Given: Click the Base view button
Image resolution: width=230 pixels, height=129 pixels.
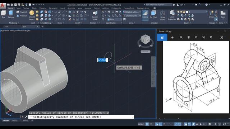Looking at the screenshot, I should point(223,14).
